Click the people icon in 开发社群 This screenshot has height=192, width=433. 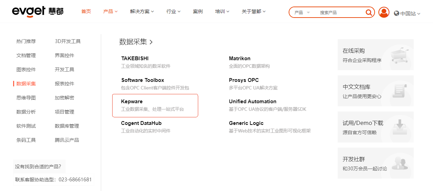click(400, 163)
